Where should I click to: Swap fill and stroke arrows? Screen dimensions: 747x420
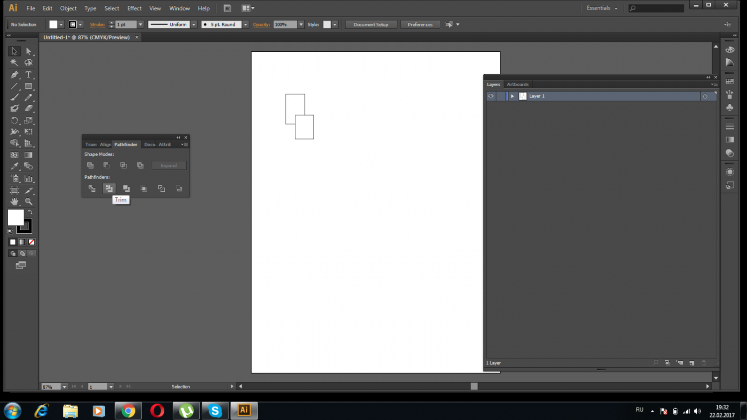point(30,212)
